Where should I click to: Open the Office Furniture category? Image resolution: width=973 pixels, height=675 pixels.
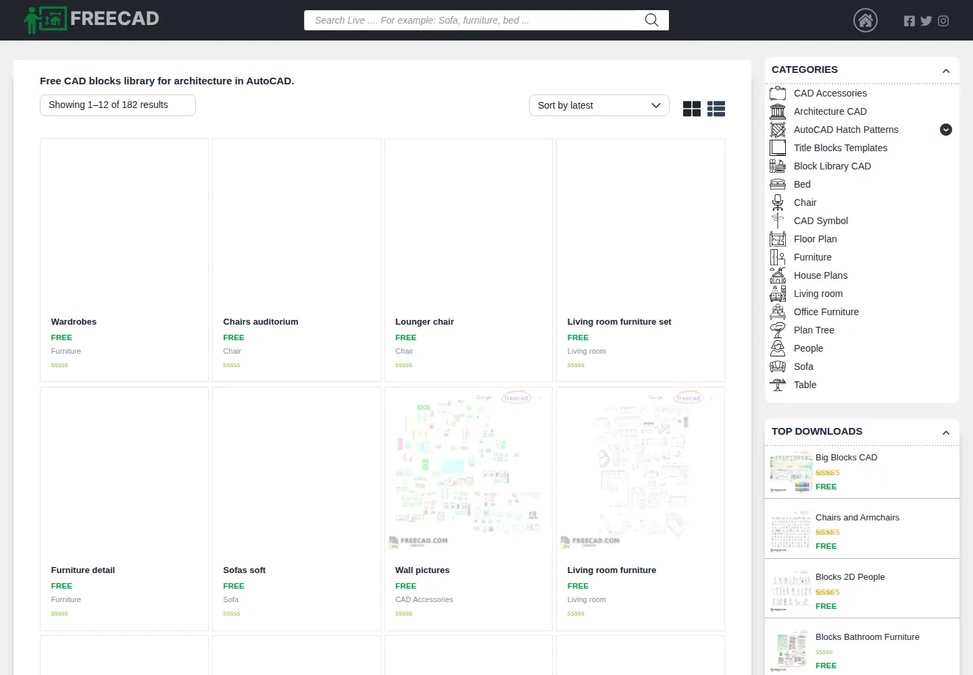point(826,312)
